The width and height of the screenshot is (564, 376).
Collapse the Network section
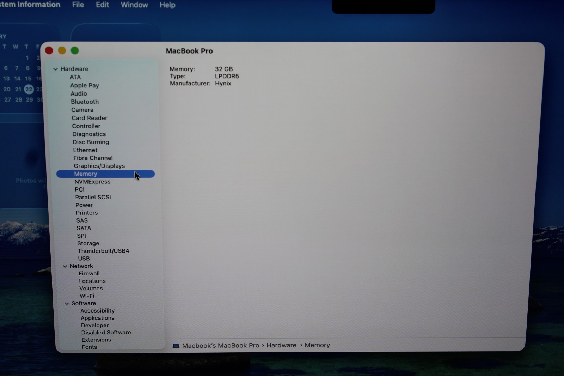point(65,266)
